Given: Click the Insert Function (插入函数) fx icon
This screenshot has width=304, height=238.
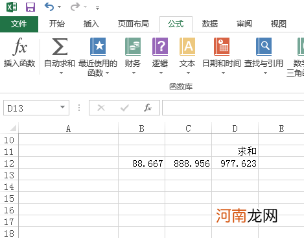Looking at the screenshot, I should click(19, 46).
